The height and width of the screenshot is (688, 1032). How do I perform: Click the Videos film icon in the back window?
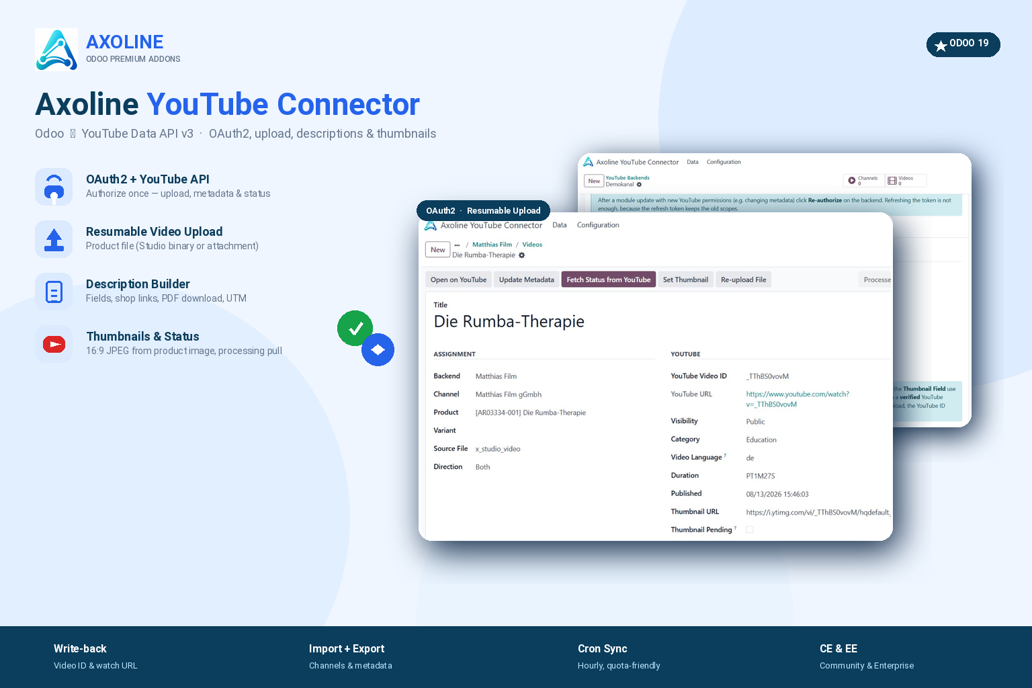(892, 180)
